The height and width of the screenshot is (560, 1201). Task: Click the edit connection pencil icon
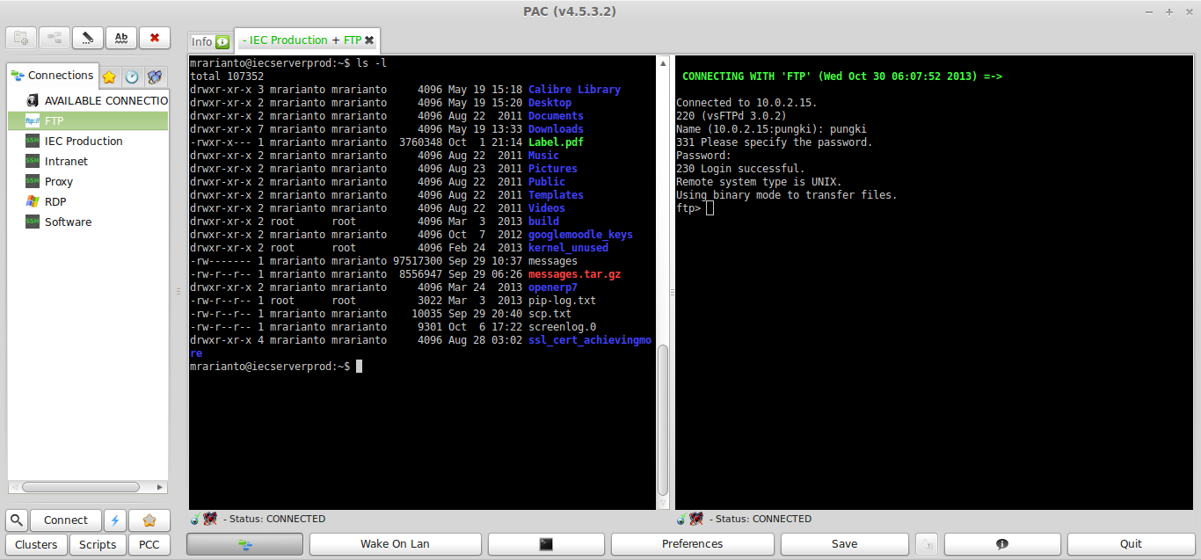pos(87,38)
